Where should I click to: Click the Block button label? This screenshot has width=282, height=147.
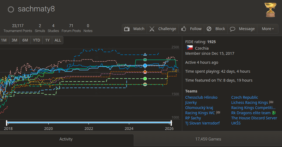click(x=220, y=29)
